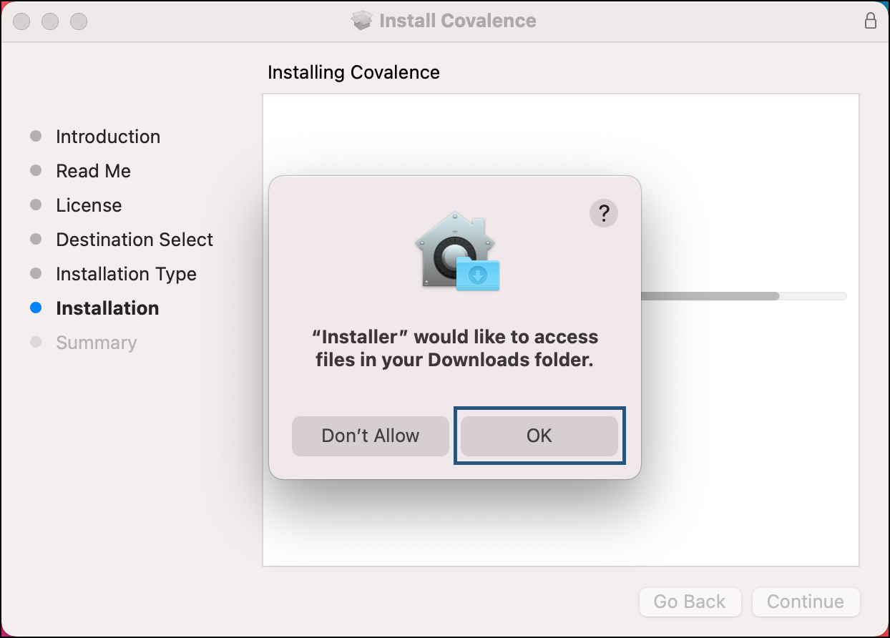890x638 pixels.
Task: Open the help question mark in permission dialog
Action: (603, 213)
